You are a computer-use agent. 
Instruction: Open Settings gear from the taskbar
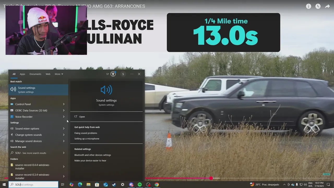123,185
